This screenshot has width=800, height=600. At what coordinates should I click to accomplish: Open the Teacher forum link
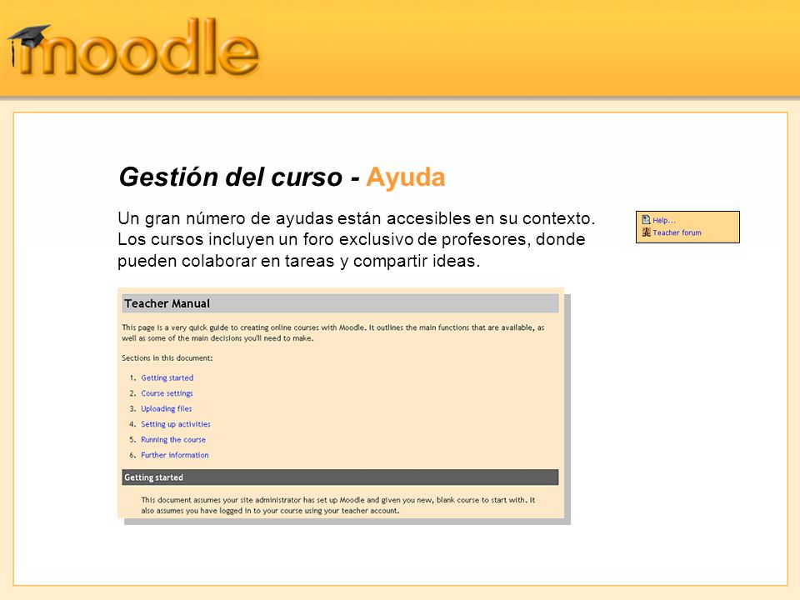coord(677,232)
